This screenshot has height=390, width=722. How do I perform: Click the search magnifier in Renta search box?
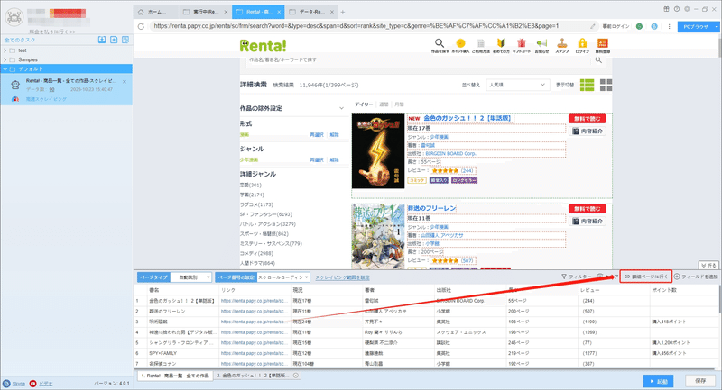(598, 59)
